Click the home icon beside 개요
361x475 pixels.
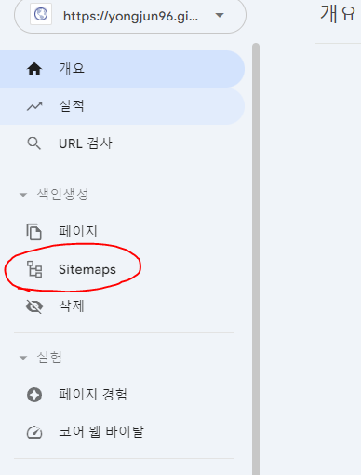[x=34, y=69]
